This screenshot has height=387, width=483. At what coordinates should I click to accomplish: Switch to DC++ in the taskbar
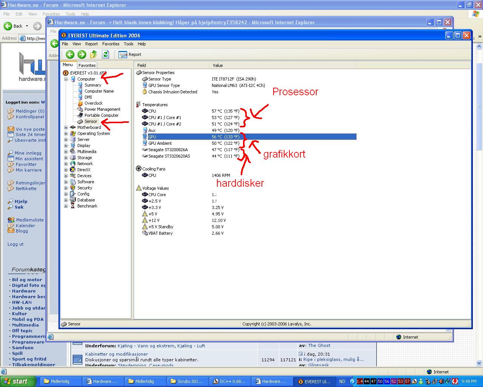[229, 381]
